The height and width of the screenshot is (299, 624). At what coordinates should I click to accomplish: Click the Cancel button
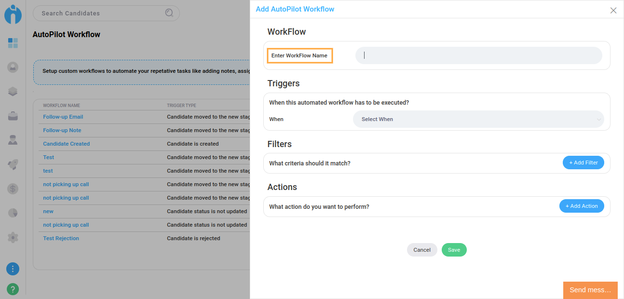(422, 250)
